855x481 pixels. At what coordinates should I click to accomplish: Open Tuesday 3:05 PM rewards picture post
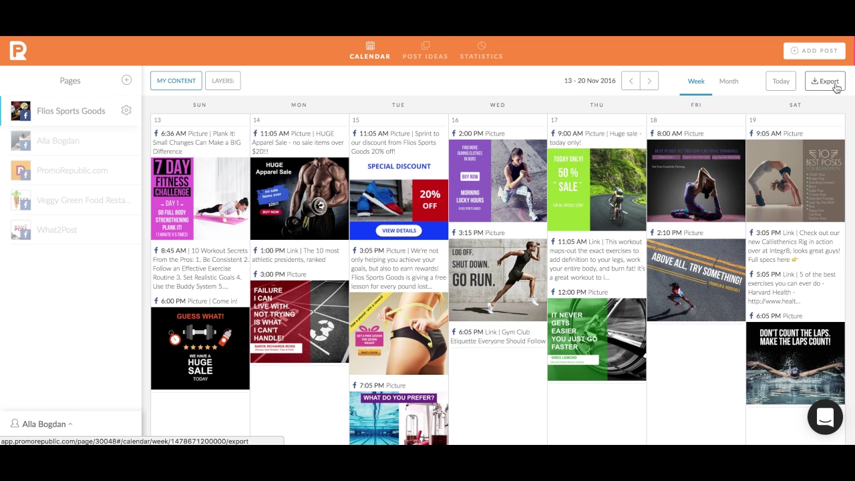point(399,269)
